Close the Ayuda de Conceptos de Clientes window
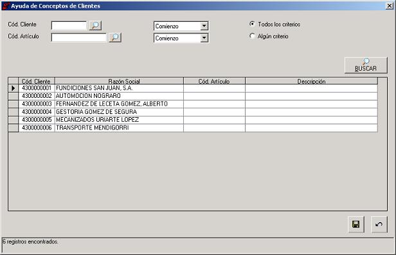The image size is (396, 255). click(390, 6)
